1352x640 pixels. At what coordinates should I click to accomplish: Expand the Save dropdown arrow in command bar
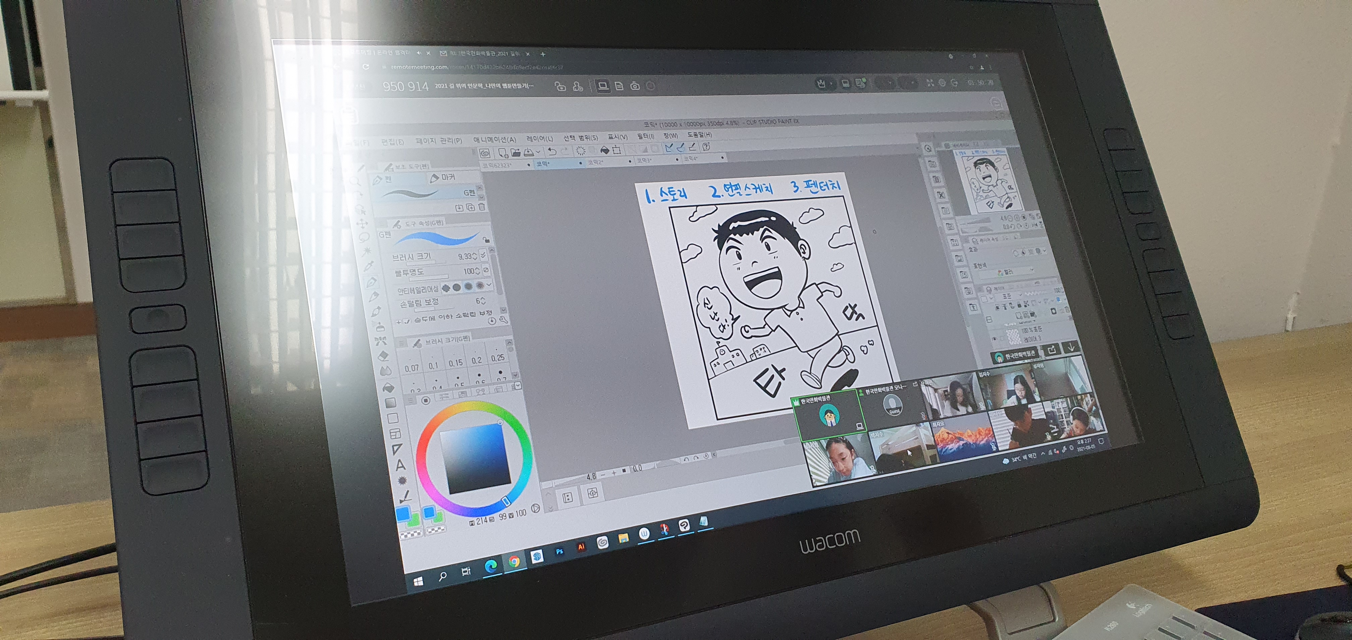[538, 152]
